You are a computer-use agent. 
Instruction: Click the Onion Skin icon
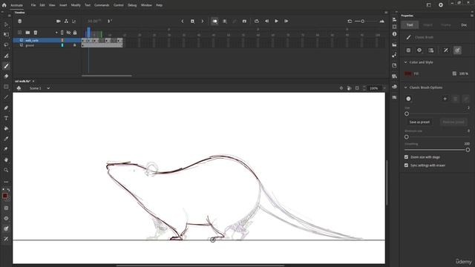(x=214, y=22)
